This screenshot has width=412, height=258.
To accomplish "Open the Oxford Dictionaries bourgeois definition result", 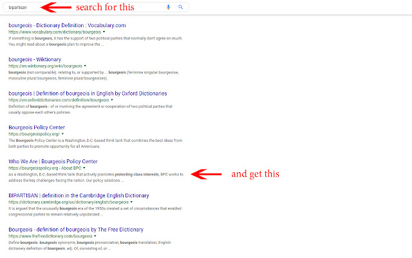I will coord(88,94).
